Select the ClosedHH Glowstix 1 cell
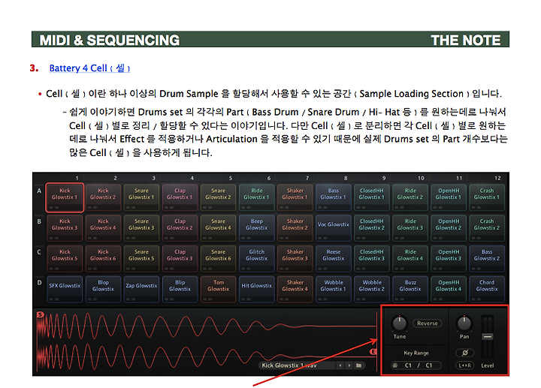Screen dimensions: 541x388 372,197
